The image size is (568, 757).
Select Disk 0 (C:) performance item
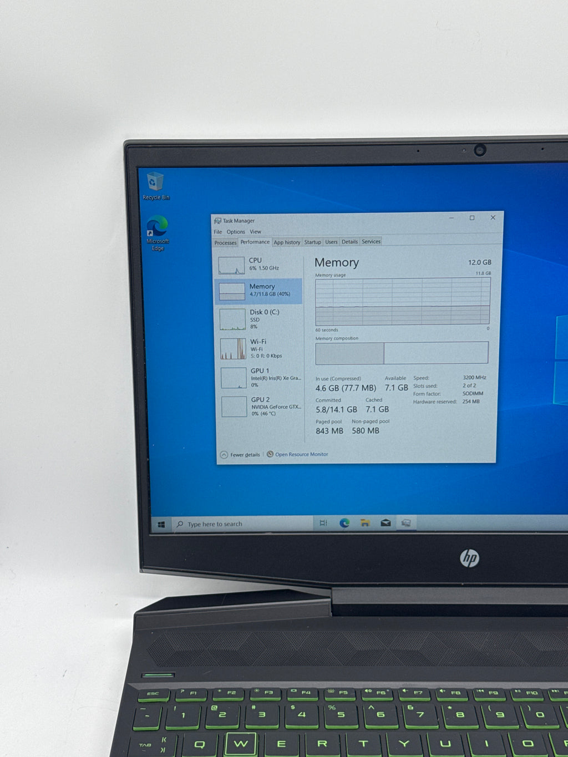[260, 319]
